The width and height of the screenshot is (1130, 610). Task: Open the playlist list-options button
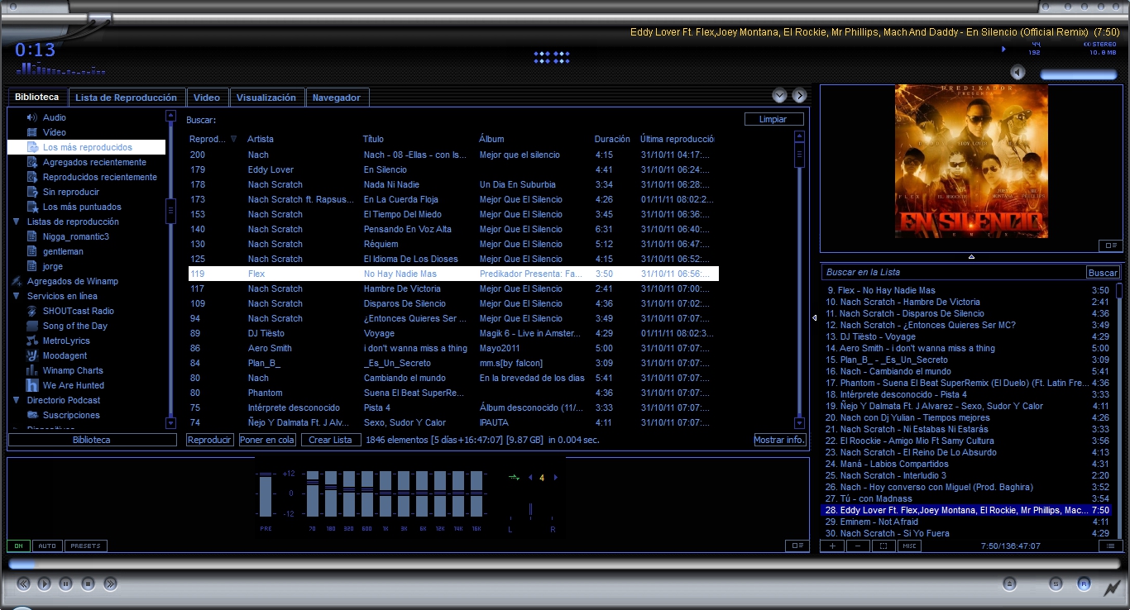(1111, 546)
